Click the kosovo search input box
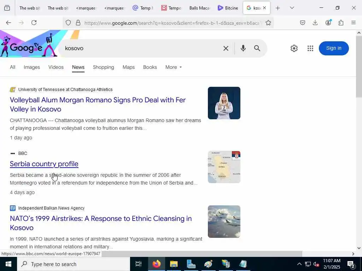Image resolution: width=362 pixels, height=271 pixels. coord(141,48)
